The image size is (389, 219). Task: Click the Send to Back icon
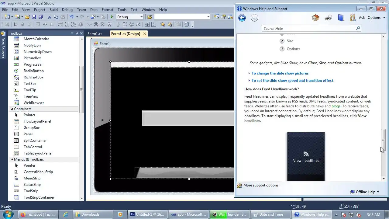(x=170, y=24)
